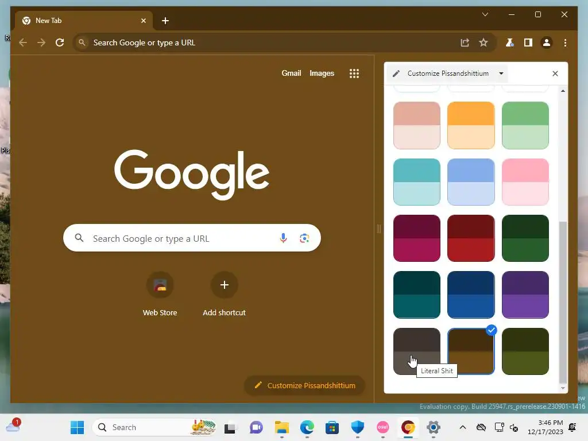
Task: Open the tab search chevron
Action: pyautogui.click(x=485, y=14)
